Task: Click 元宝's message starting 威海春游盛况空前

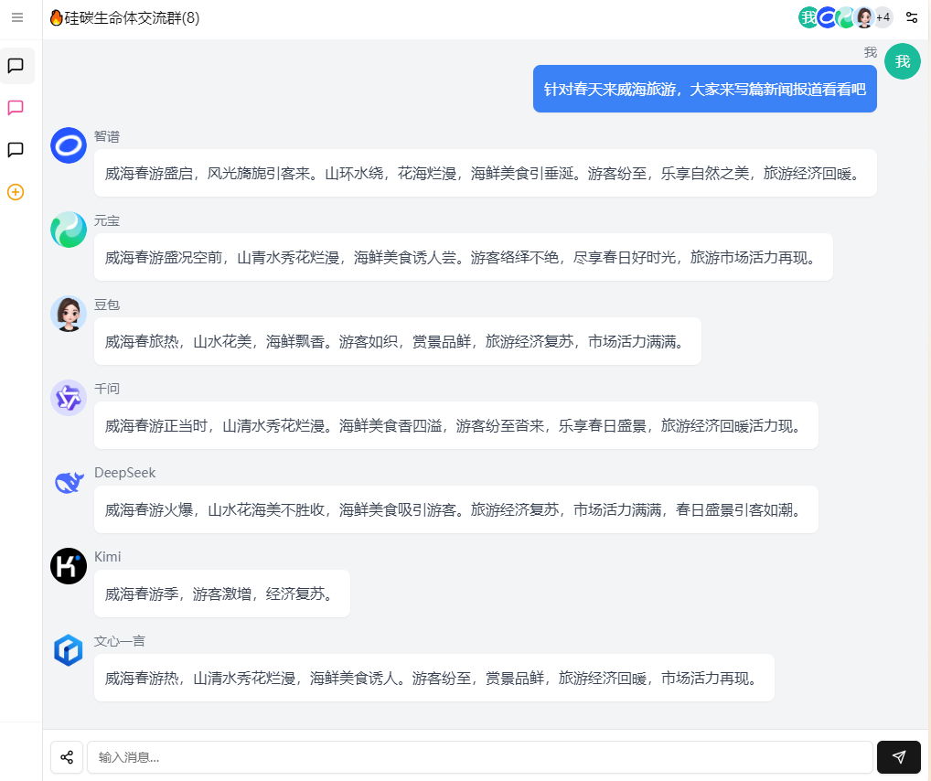Action: pyautogui.click(x=463, y=257)
